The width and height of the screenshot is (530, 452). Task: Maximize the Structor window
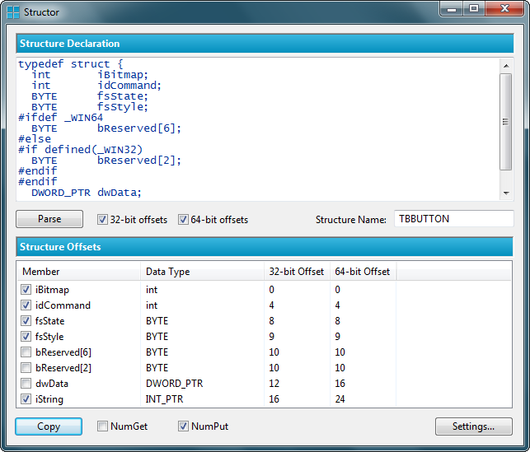(x=474, y=8)
